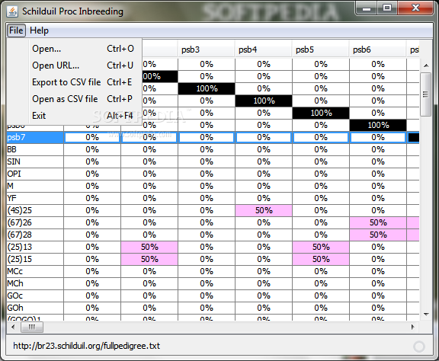Select the M row label
Viewport: 439px width, 361px height.
(35, 186)
